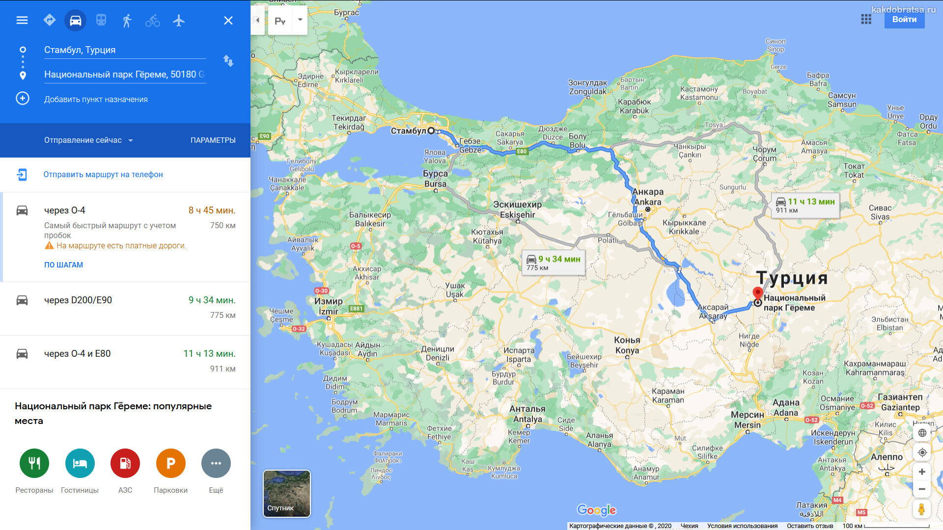Click Добавить пункт назначения link
This screenshot has width=943, height=530.
tap(96, 99)
